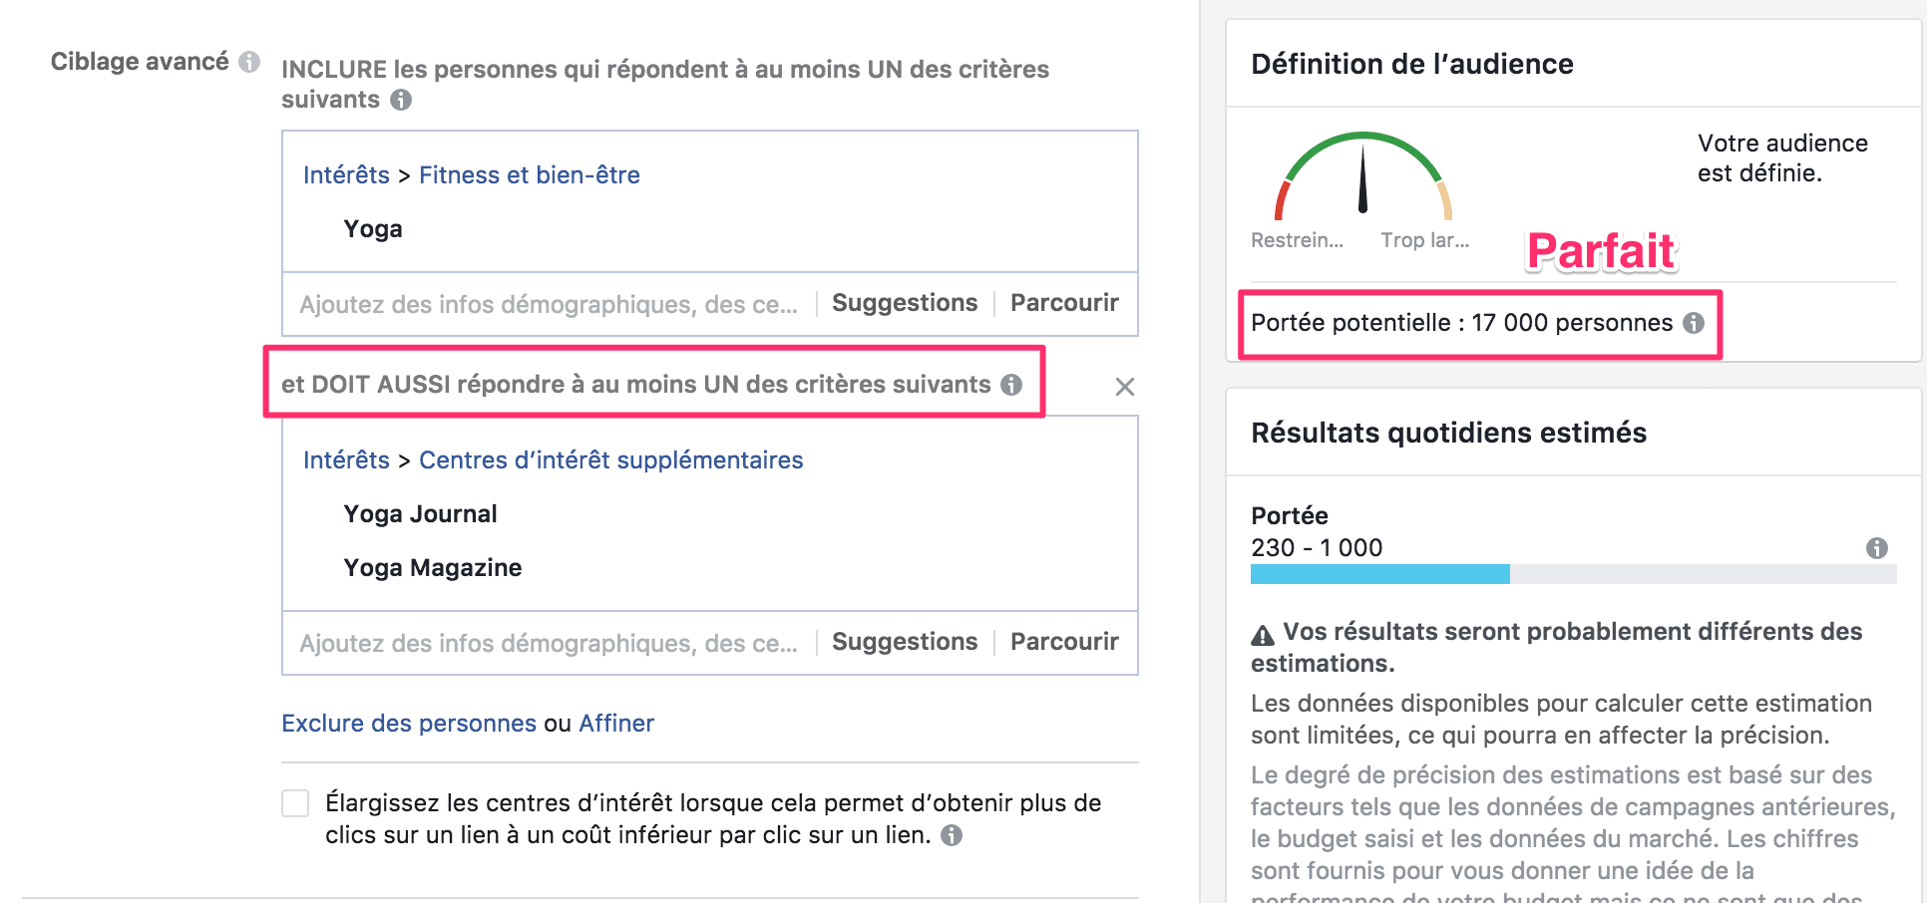Screen dimensions: 1927x903
Task: Click the Exclure des personnes link
Action: [409, 724]
